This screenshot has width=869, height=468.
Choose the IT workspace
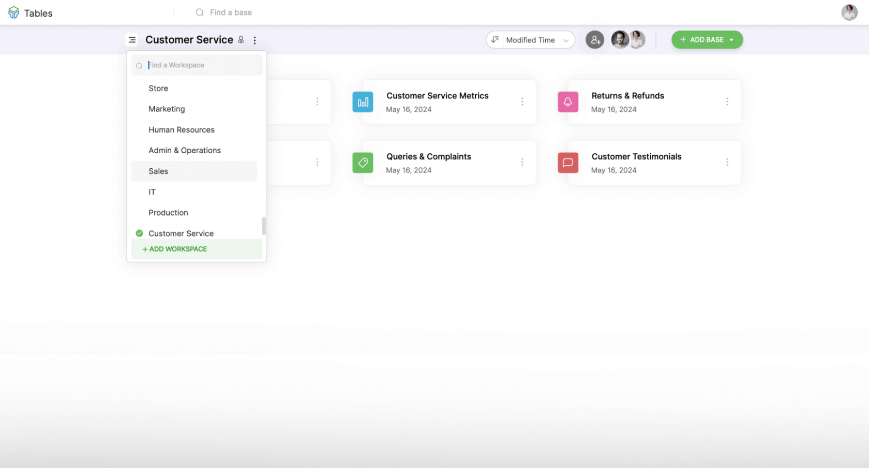point(194,192)
